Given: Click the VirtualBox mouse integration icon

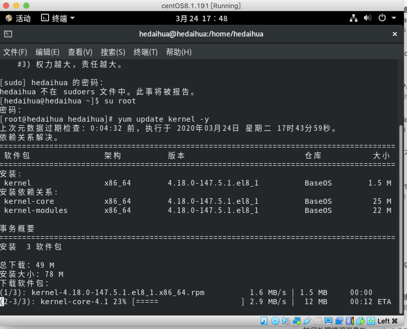Looking at the screenshot, I should (x=360, y=321).
